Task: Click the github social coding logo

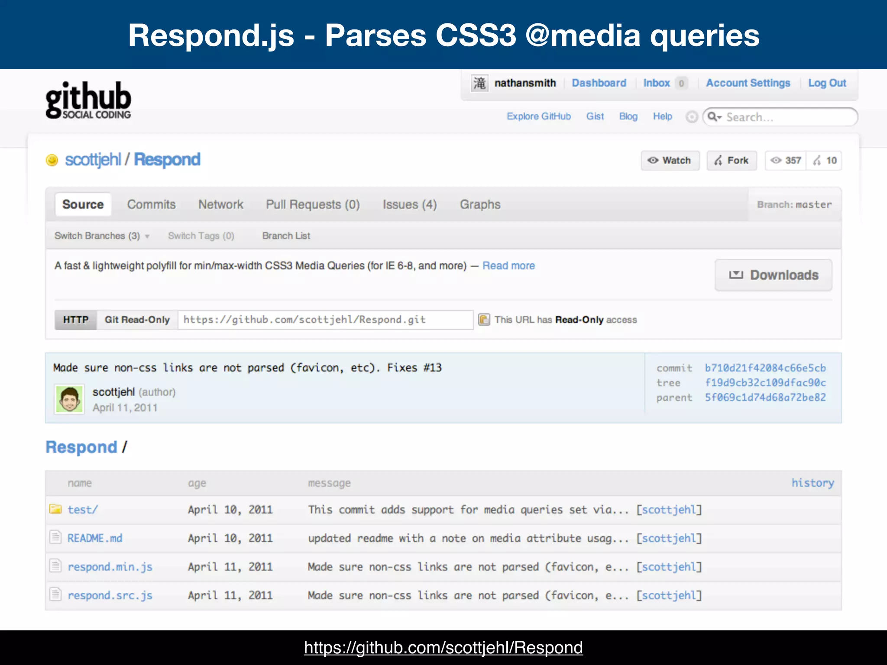Action: (88, 100)
